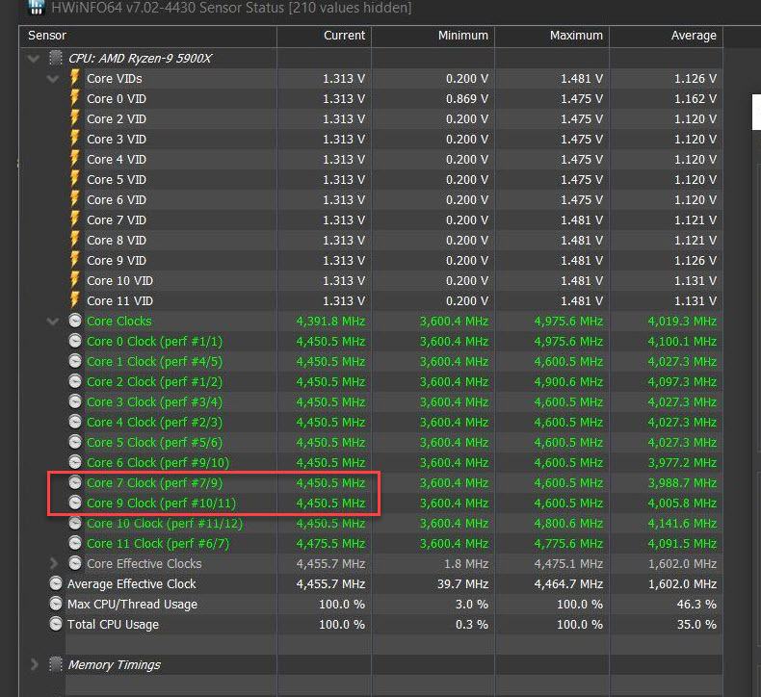This screenshot has height=697, width=761.
Task: Select the Core 10 Clock (perf #11/12) row
Action: [394, 523]
